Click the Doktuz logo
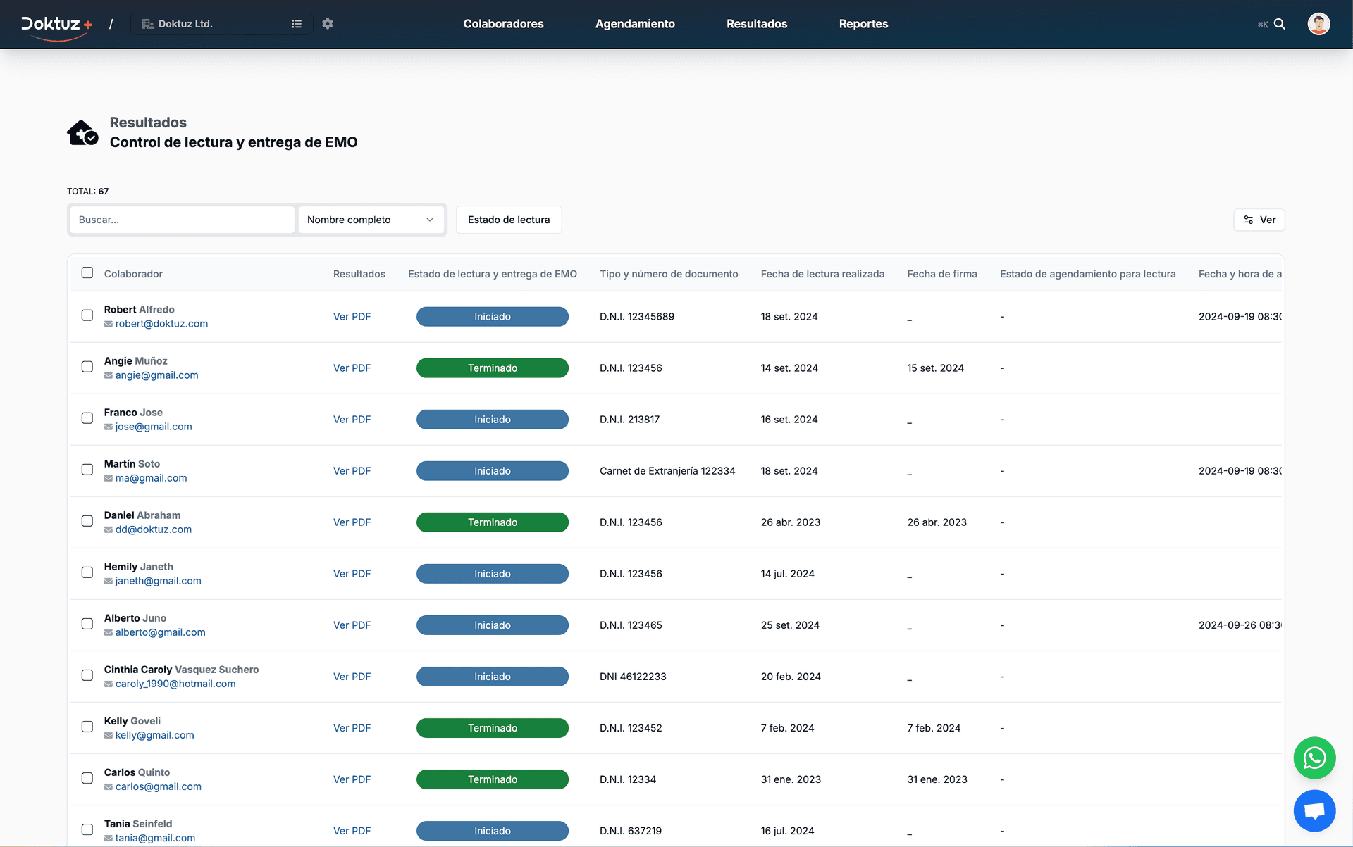Screen dimensions: 1353x847 point(56,25)
